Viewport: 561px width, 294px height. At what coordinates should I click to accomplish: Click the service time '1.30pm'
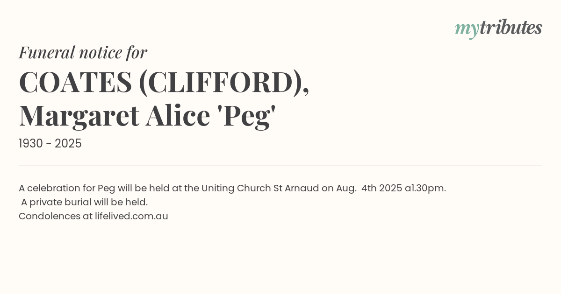tap(428, 189)
